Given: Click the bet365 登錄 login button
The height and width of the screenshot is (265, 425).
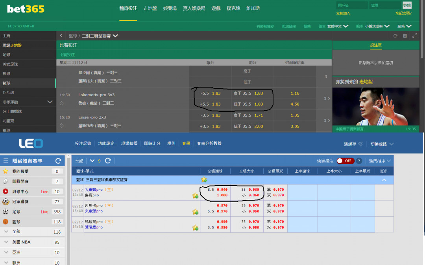Looking at the screenshot, I should [407, 5].
